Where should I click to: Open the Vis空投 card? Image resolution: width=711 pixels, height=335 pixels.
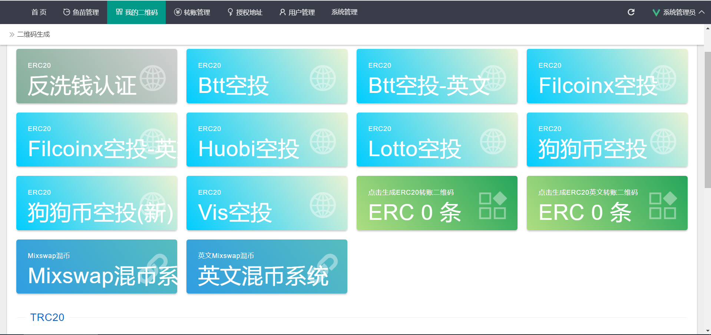267,203
